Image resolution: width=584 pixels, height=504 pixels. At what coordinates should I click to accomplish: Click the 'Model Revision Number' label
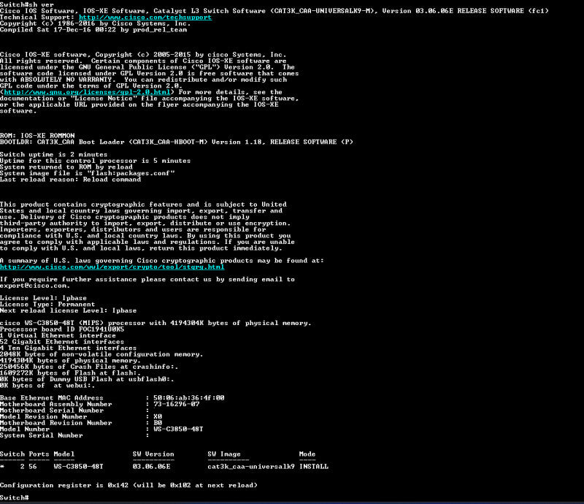(43, 417)
